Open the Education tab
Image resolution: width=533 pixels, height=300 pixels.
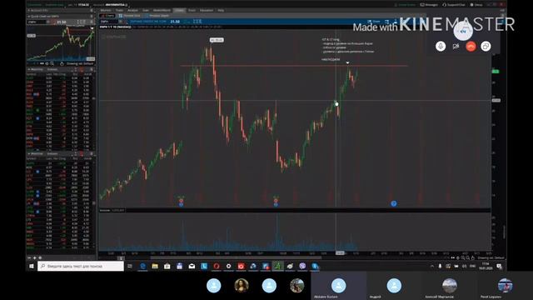pos(207,10)
